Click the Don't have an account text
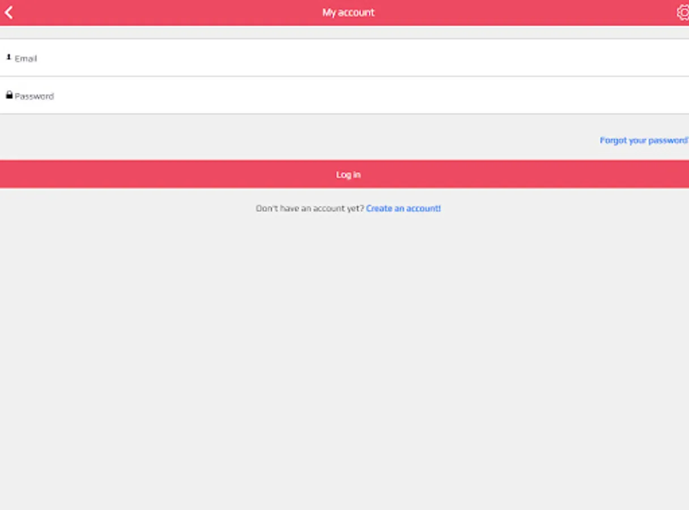This screenshot has height=510, width=689. (x=309, y=209)
